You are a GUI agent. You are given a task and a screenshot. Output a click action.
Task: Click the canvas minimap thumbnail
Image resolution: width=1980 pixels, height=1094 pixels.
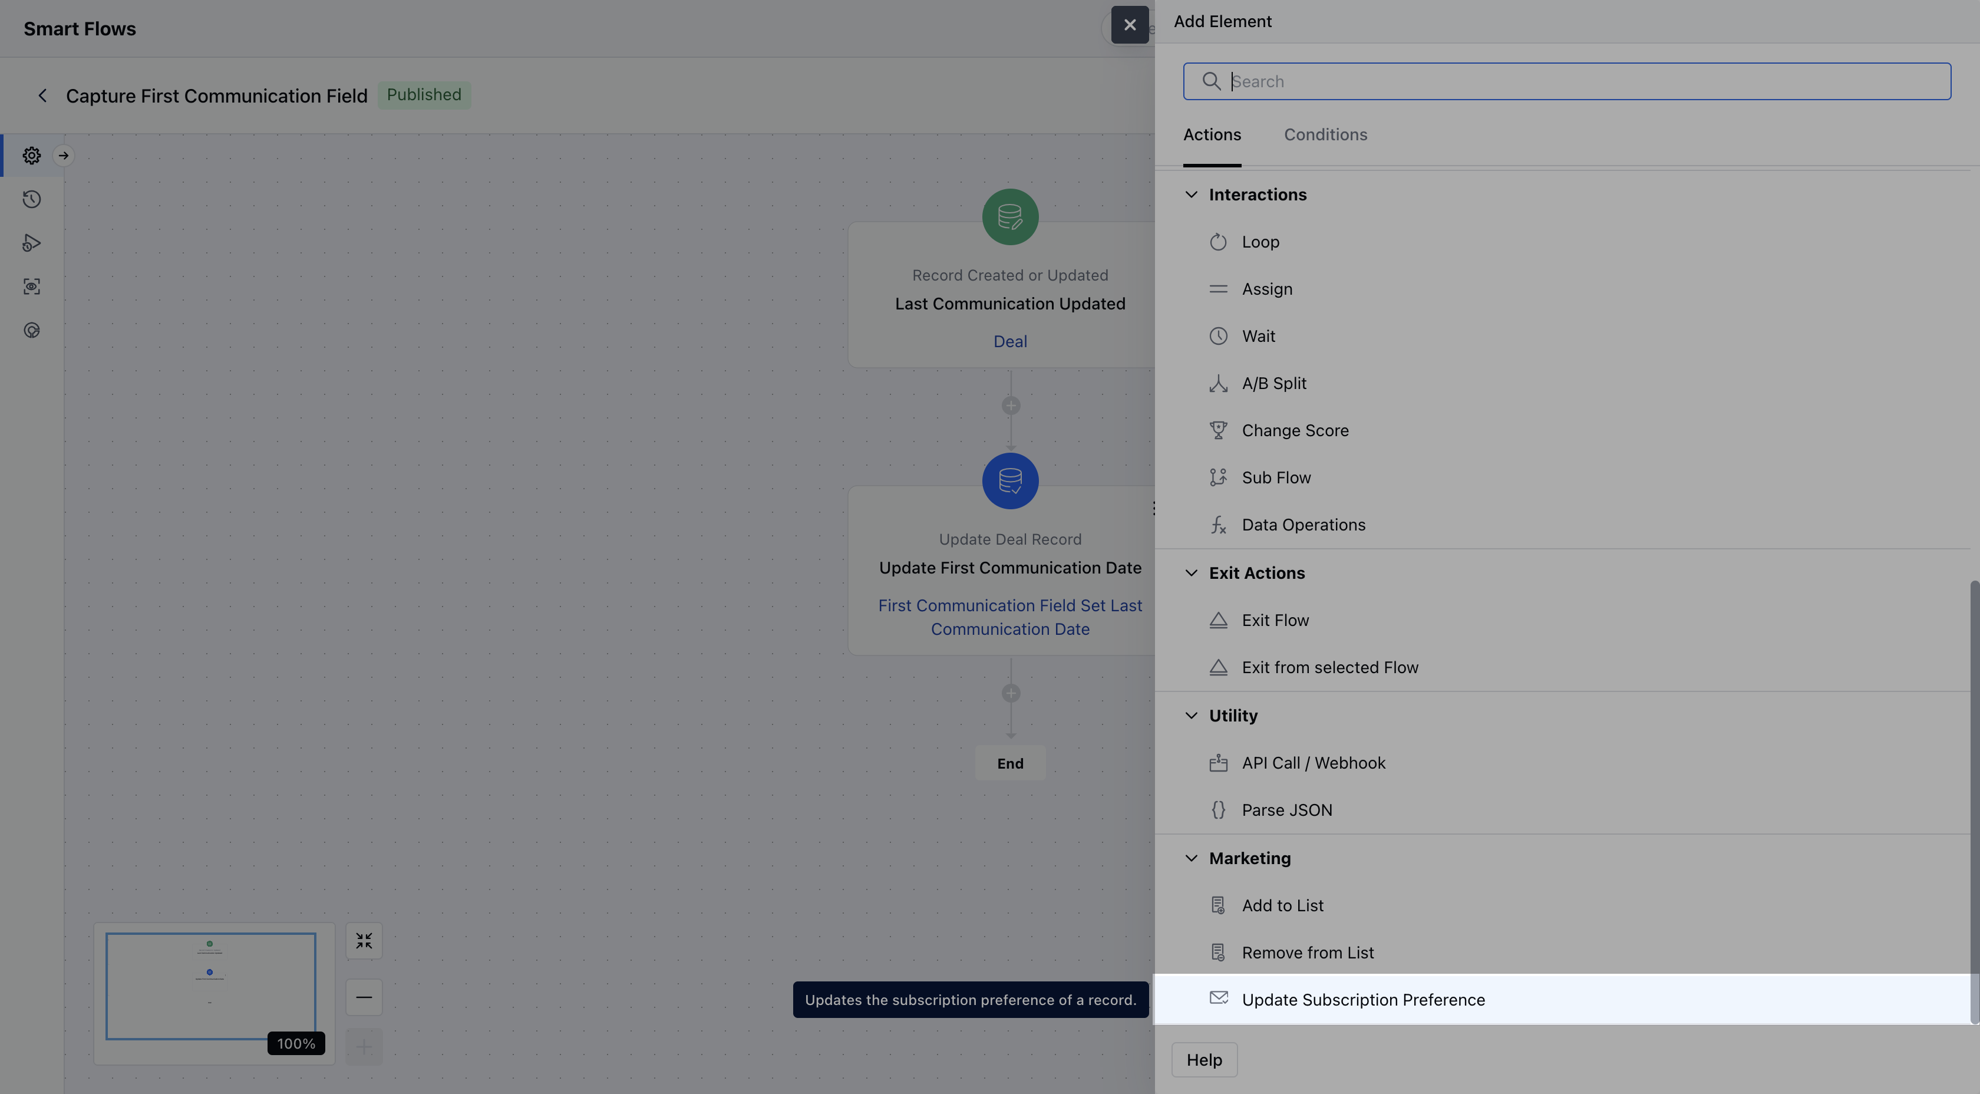210,986
